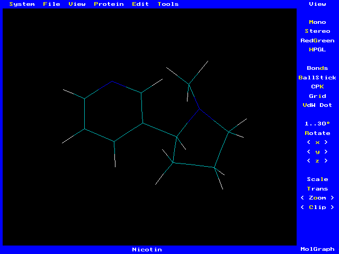The height and width of the screenshot is (254, 339).
Task: Switch to BallStick rendering
Action: coord(317,78)
